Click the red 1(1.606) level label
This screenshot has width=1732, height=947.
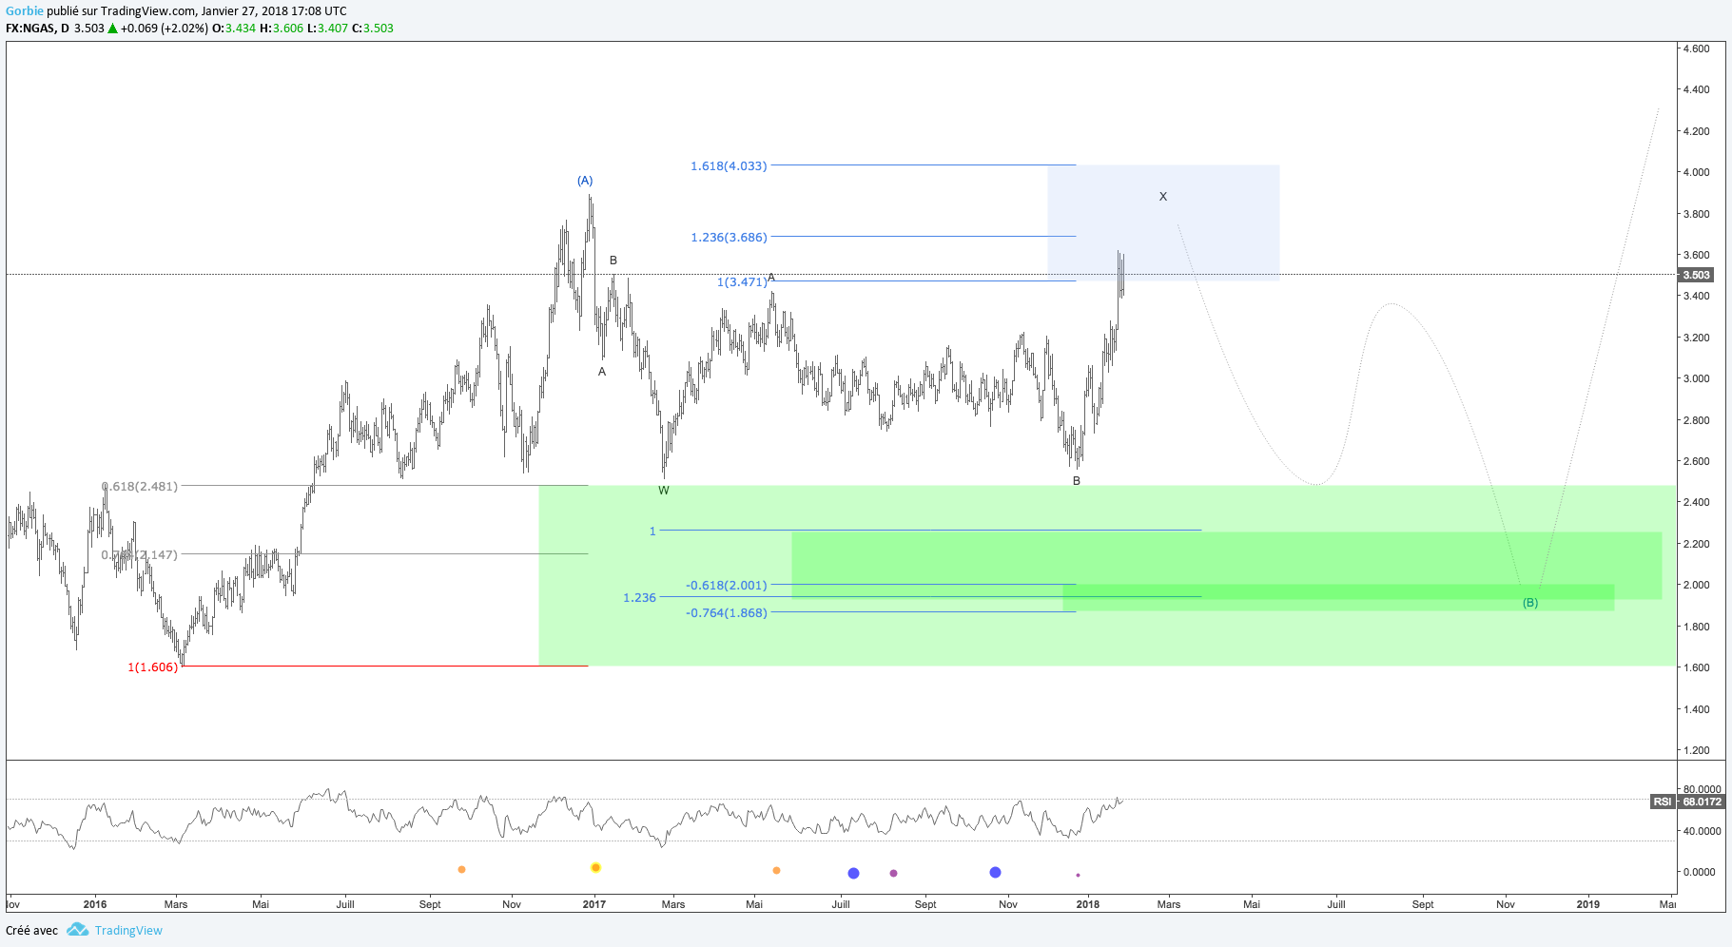coord(153,667)
